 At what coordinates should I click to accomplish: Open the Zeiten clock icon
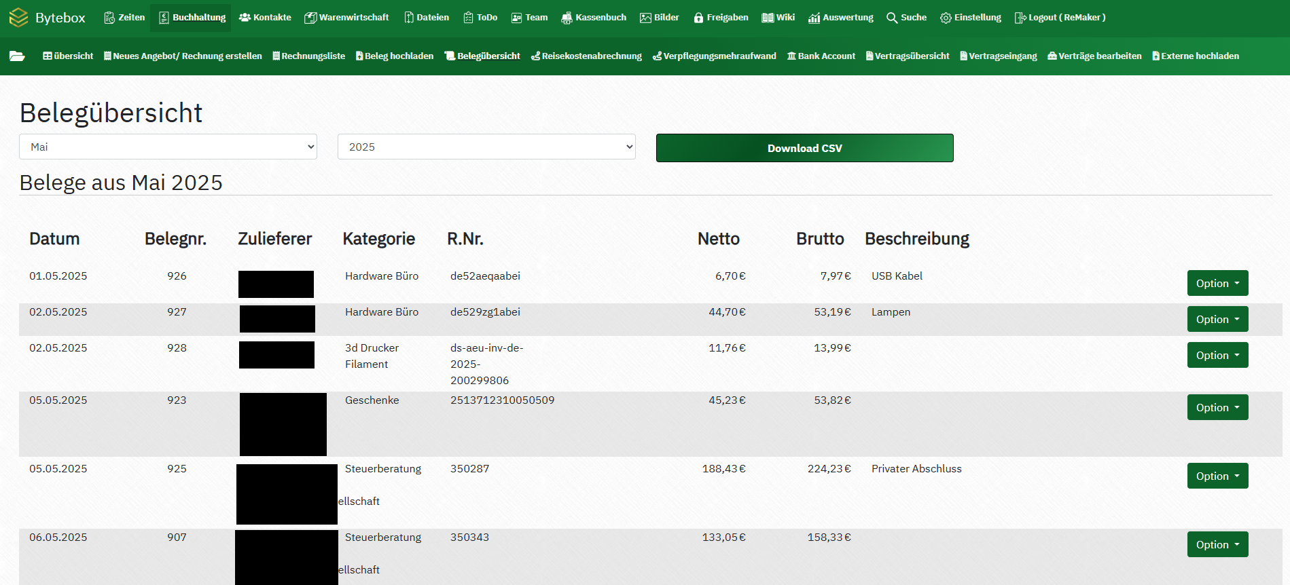coord(109,18)
